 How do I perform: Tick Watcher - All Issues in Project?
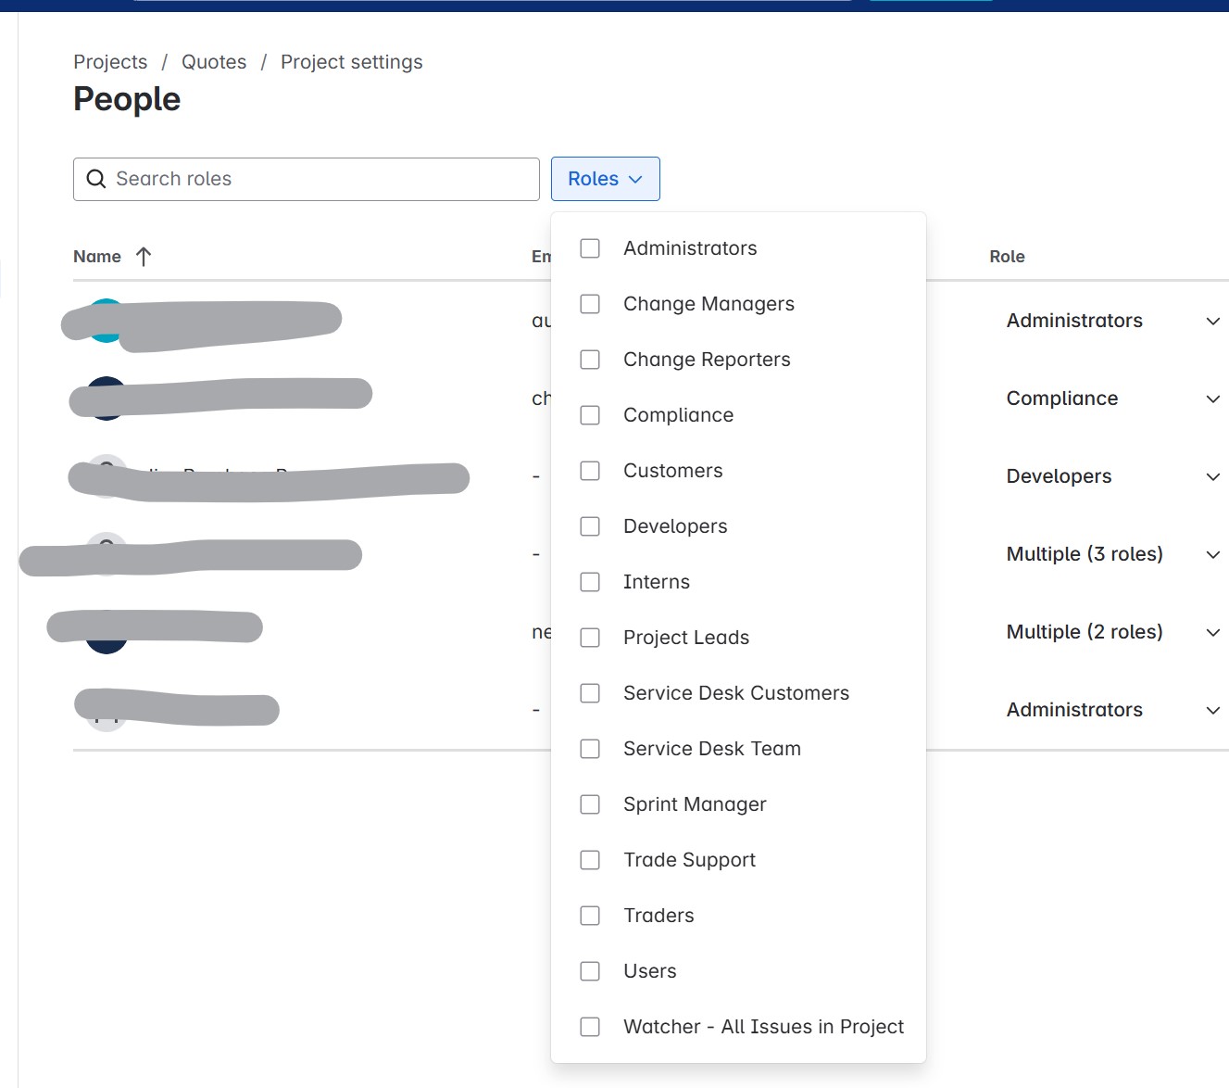point(590,1027)
